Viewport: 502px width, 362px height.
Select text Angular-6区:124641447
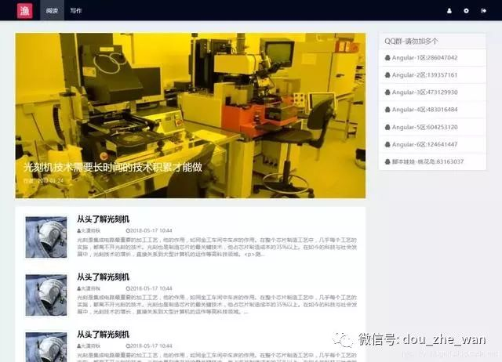point(424,144)
